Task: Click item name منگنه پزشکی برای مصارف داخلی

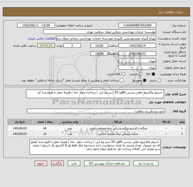Action: 118,134
